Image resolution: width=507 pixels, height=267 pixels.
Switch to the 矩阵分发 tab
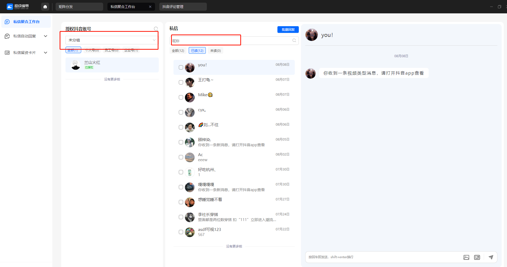point(79,7)
